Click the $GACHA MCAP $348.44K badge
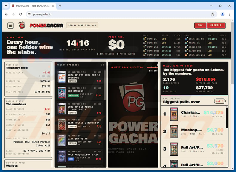236x172 pixels. click(82, 25)
